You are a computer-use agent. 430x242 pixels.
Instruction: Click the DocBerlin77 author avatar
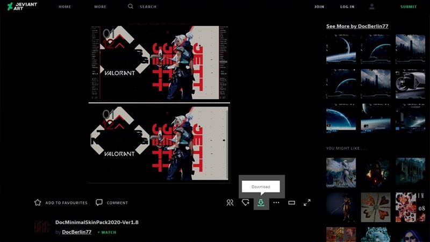(42, 227)
